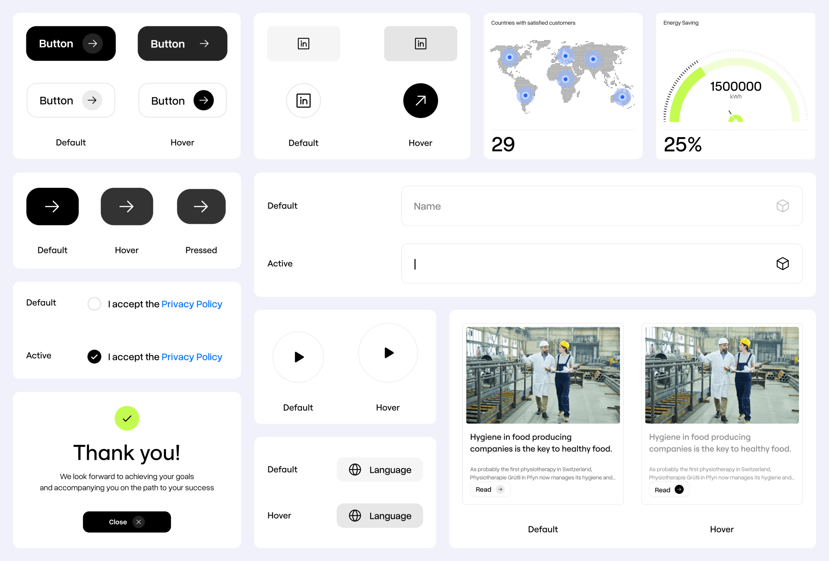Click the cube icon inside the Name field

point(783,206)
